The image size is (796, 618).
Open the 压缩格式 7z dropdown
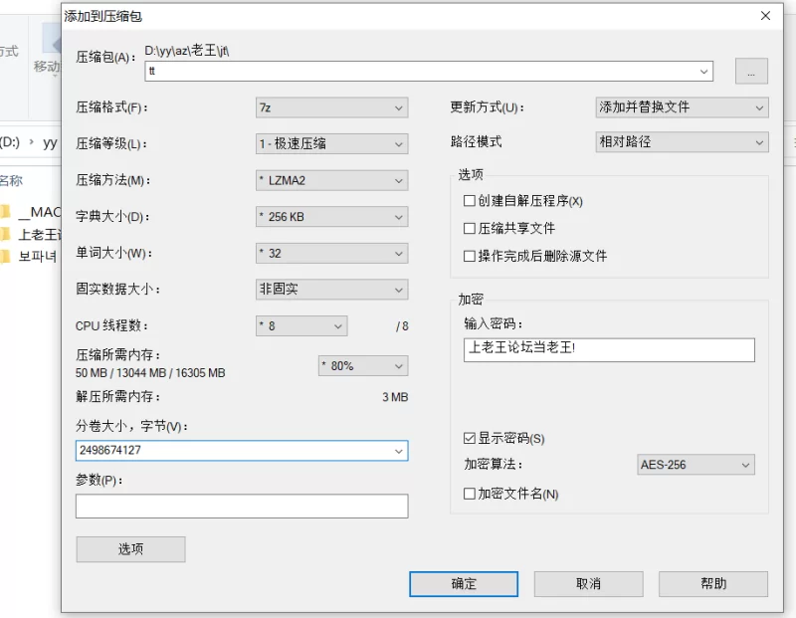[x=331, y=107]
